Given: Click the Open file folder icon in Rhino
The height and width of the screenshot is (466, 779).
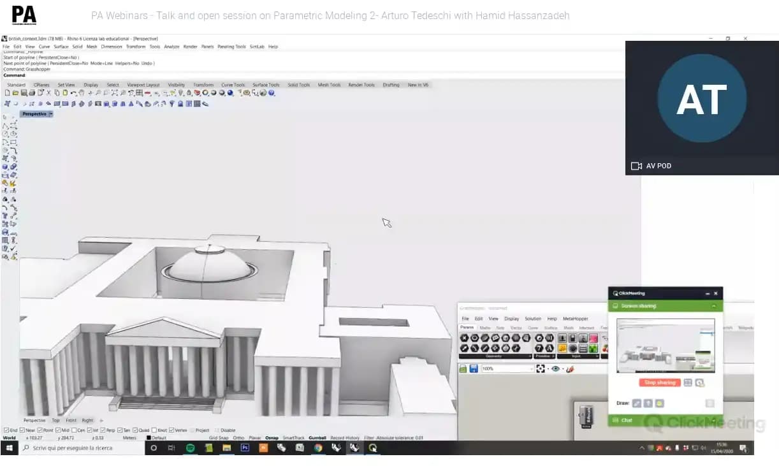Looking at the screenshot, I should point(15,93).
